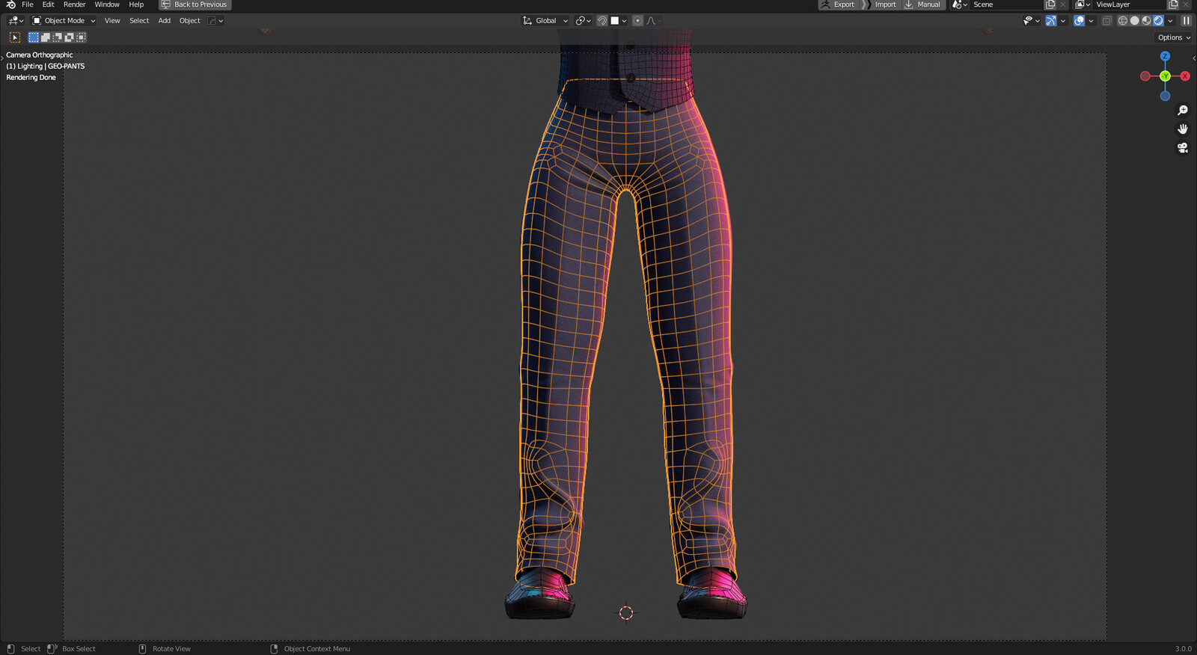
Task: Click the Back to Previous button
Action: point(195,4)
